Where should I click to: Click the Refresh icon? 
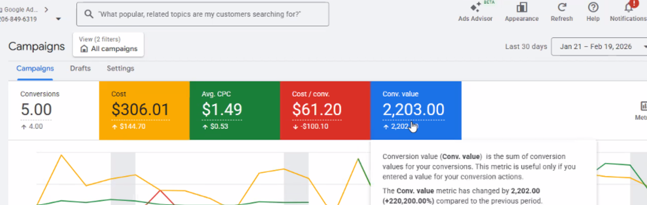(562, 7)
